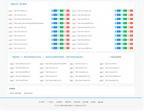Click the Baidu paw icon beside ifeng.com
The height and width of the screenshot is (111, 144).
tap(52, 11)
